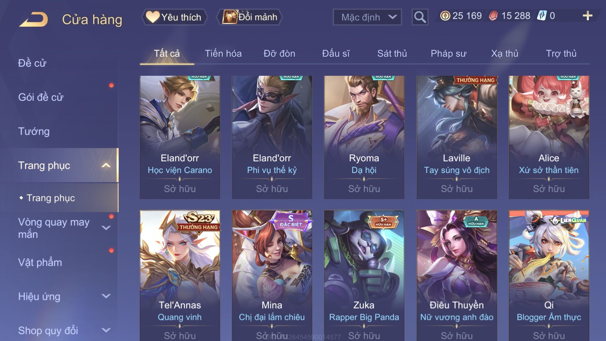Tap the plus icon to add currency

tap(587, 16)
